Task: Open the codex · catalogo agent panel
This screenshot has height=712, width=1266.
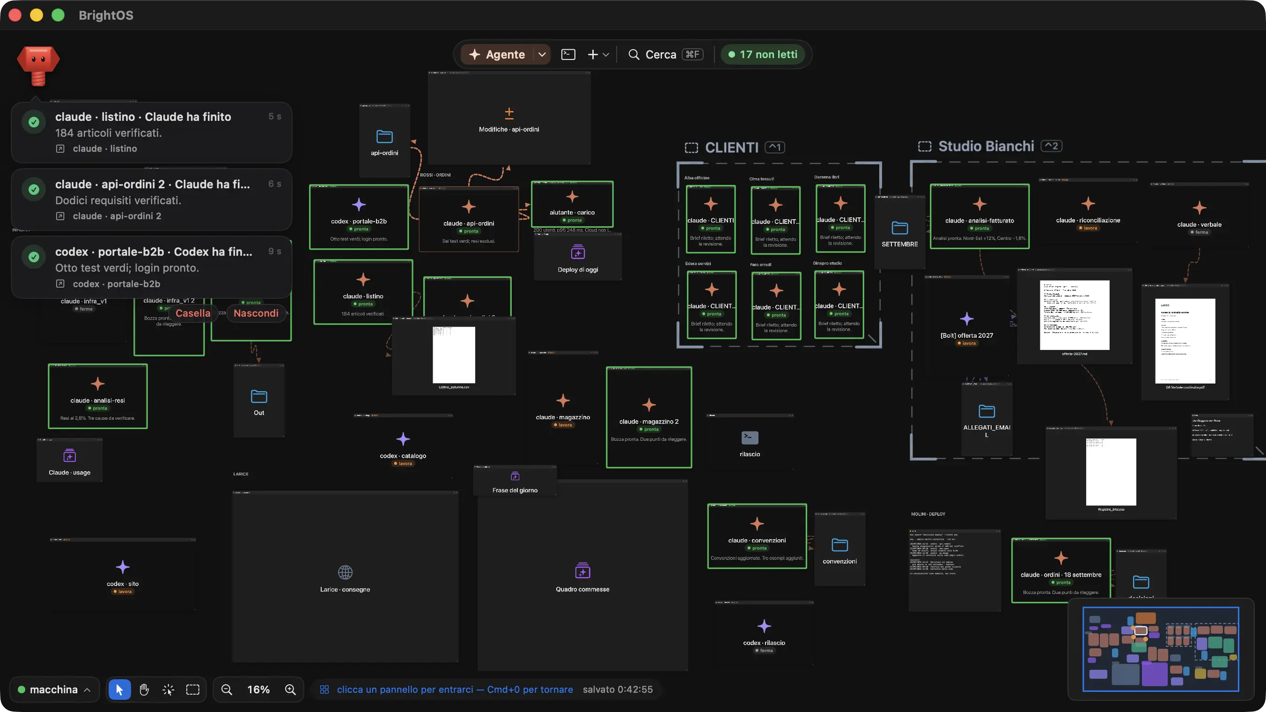Action: [x=403, y=447]
